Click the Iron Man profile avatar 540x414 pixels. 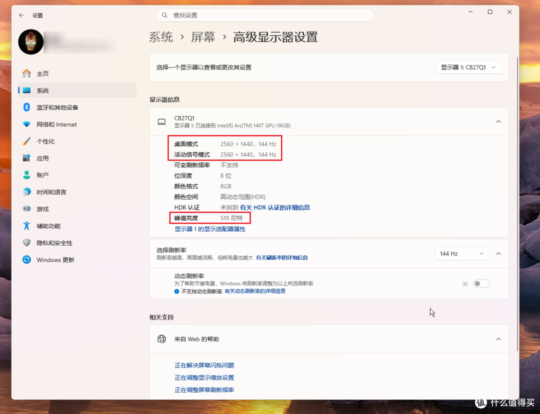click(x=31, y=41)
